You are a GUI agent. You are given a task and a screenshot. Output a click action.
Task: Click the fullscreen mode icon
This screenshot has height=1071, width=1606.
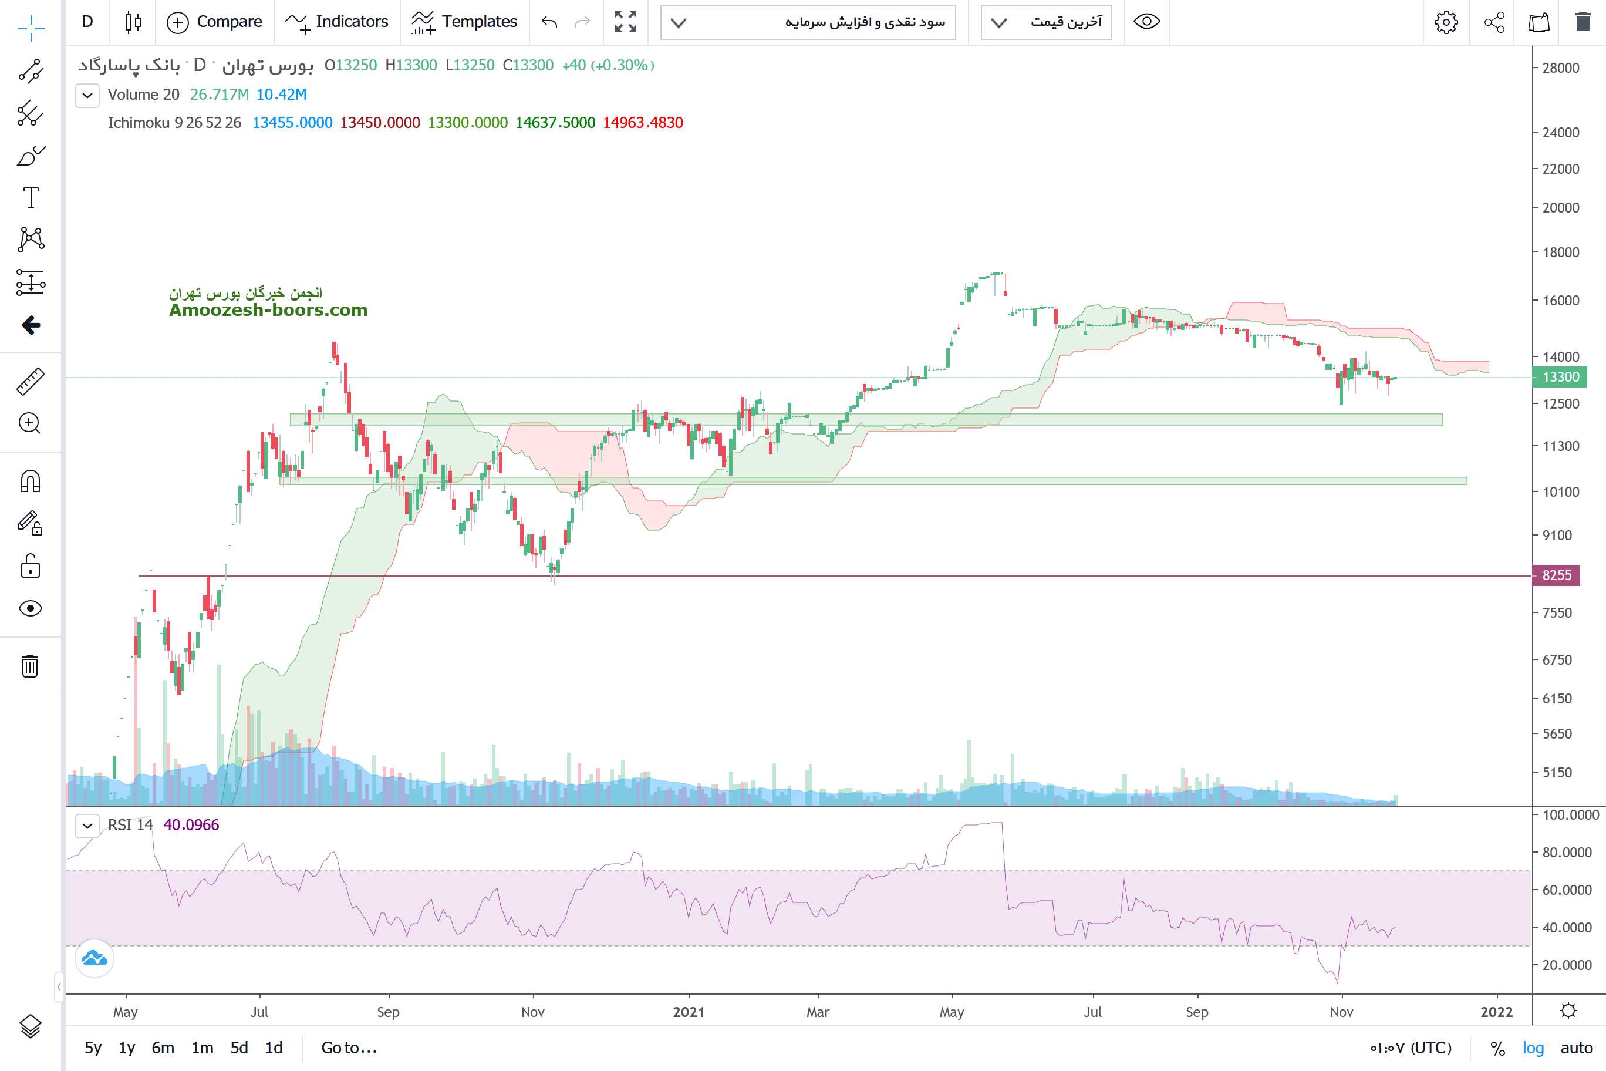click(625, 22)
